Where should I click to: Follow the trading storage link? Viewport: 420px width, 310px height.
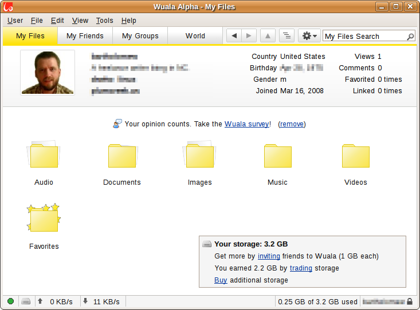click(301, 268)
